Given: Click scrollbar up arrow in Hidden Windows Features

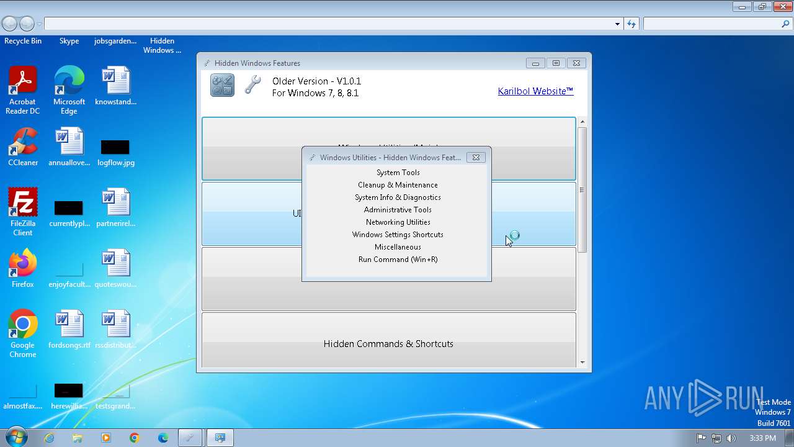Looking at the screenshot, I should tap(582, 122).
